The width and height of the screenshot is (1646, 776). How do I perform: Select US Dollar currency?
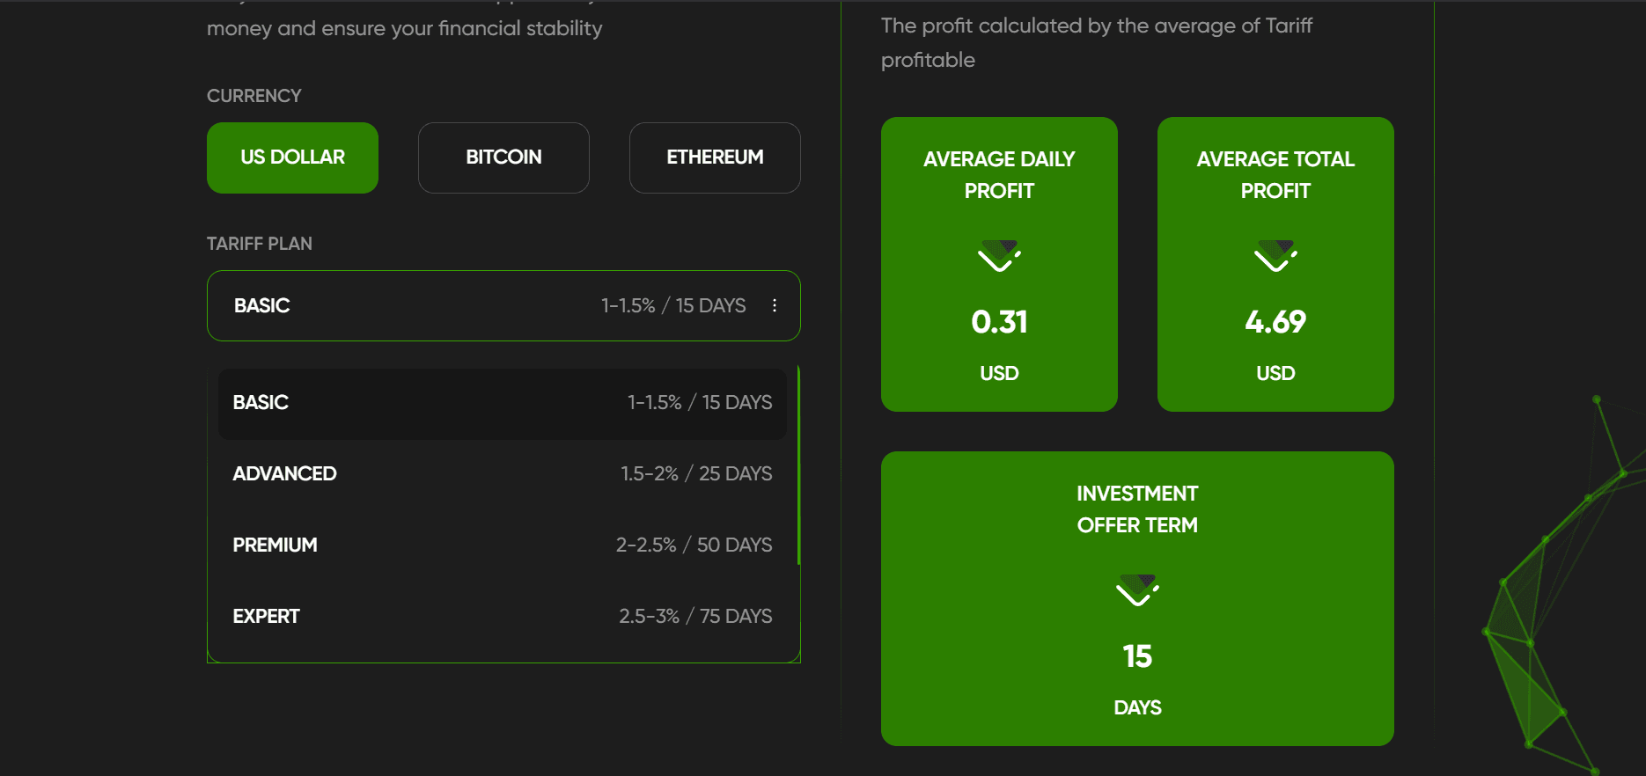[292, 157]
